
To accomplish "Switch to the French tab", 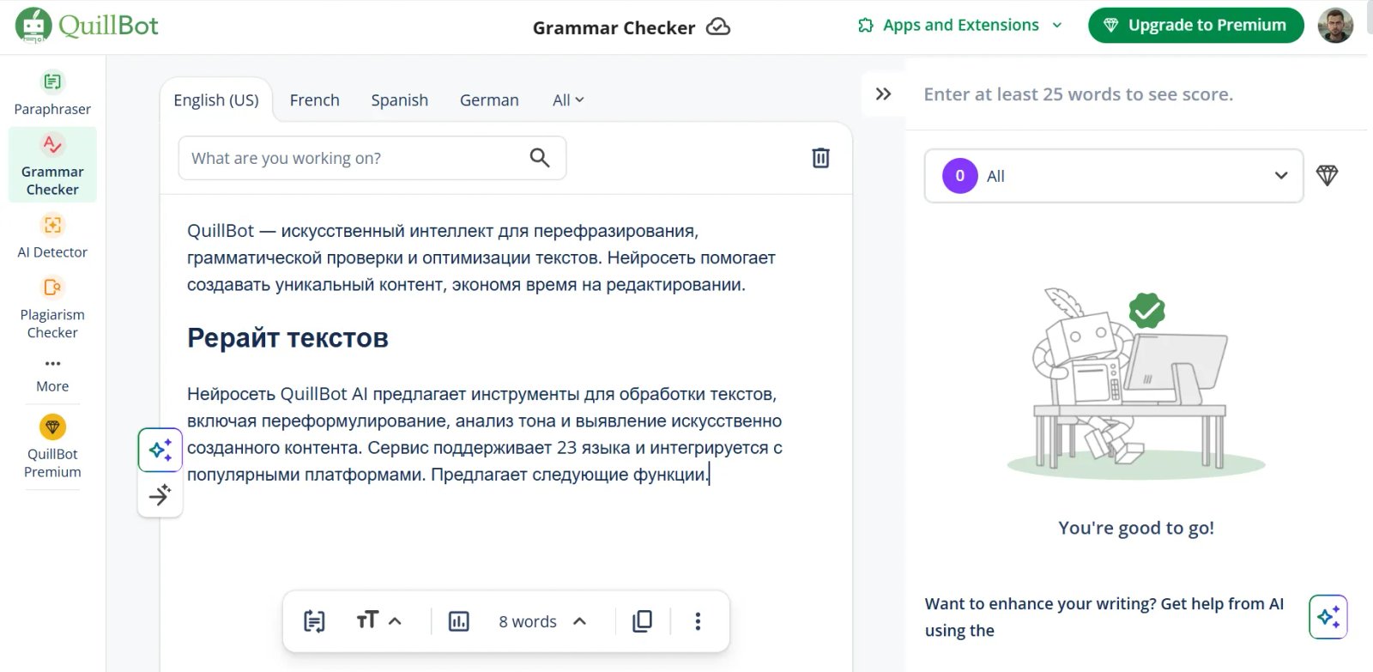I will tap(315, 100).
